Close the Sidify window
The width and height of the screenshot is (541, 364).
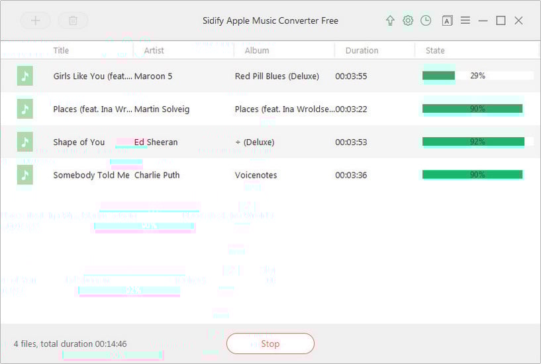click(x=518, y=21)
